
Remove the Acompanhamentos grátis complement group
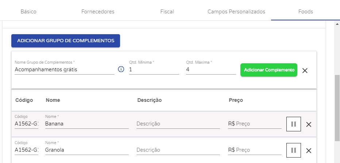click(x=305, y=71)
